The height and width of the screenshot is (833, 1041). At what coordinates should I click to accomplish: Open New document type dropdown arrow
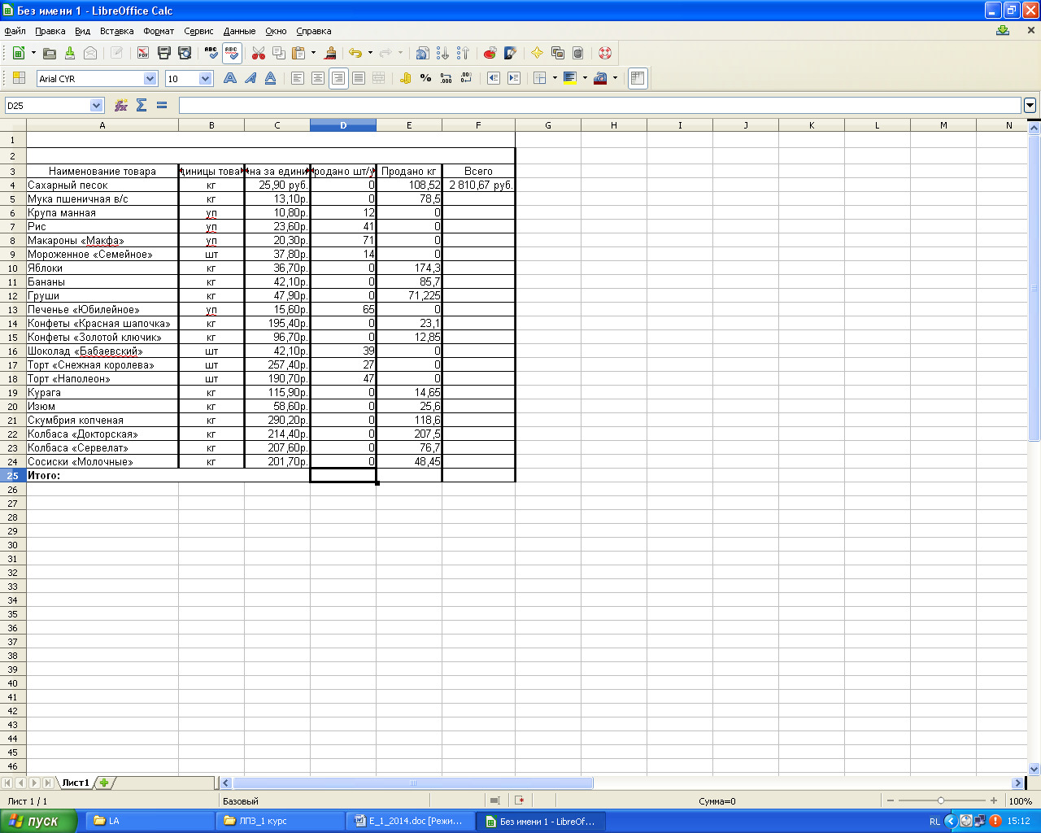33,53
